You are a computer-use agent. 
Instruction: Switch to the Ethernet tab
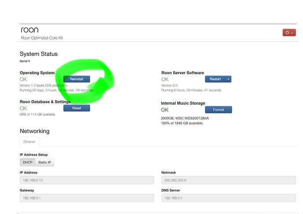29,141
